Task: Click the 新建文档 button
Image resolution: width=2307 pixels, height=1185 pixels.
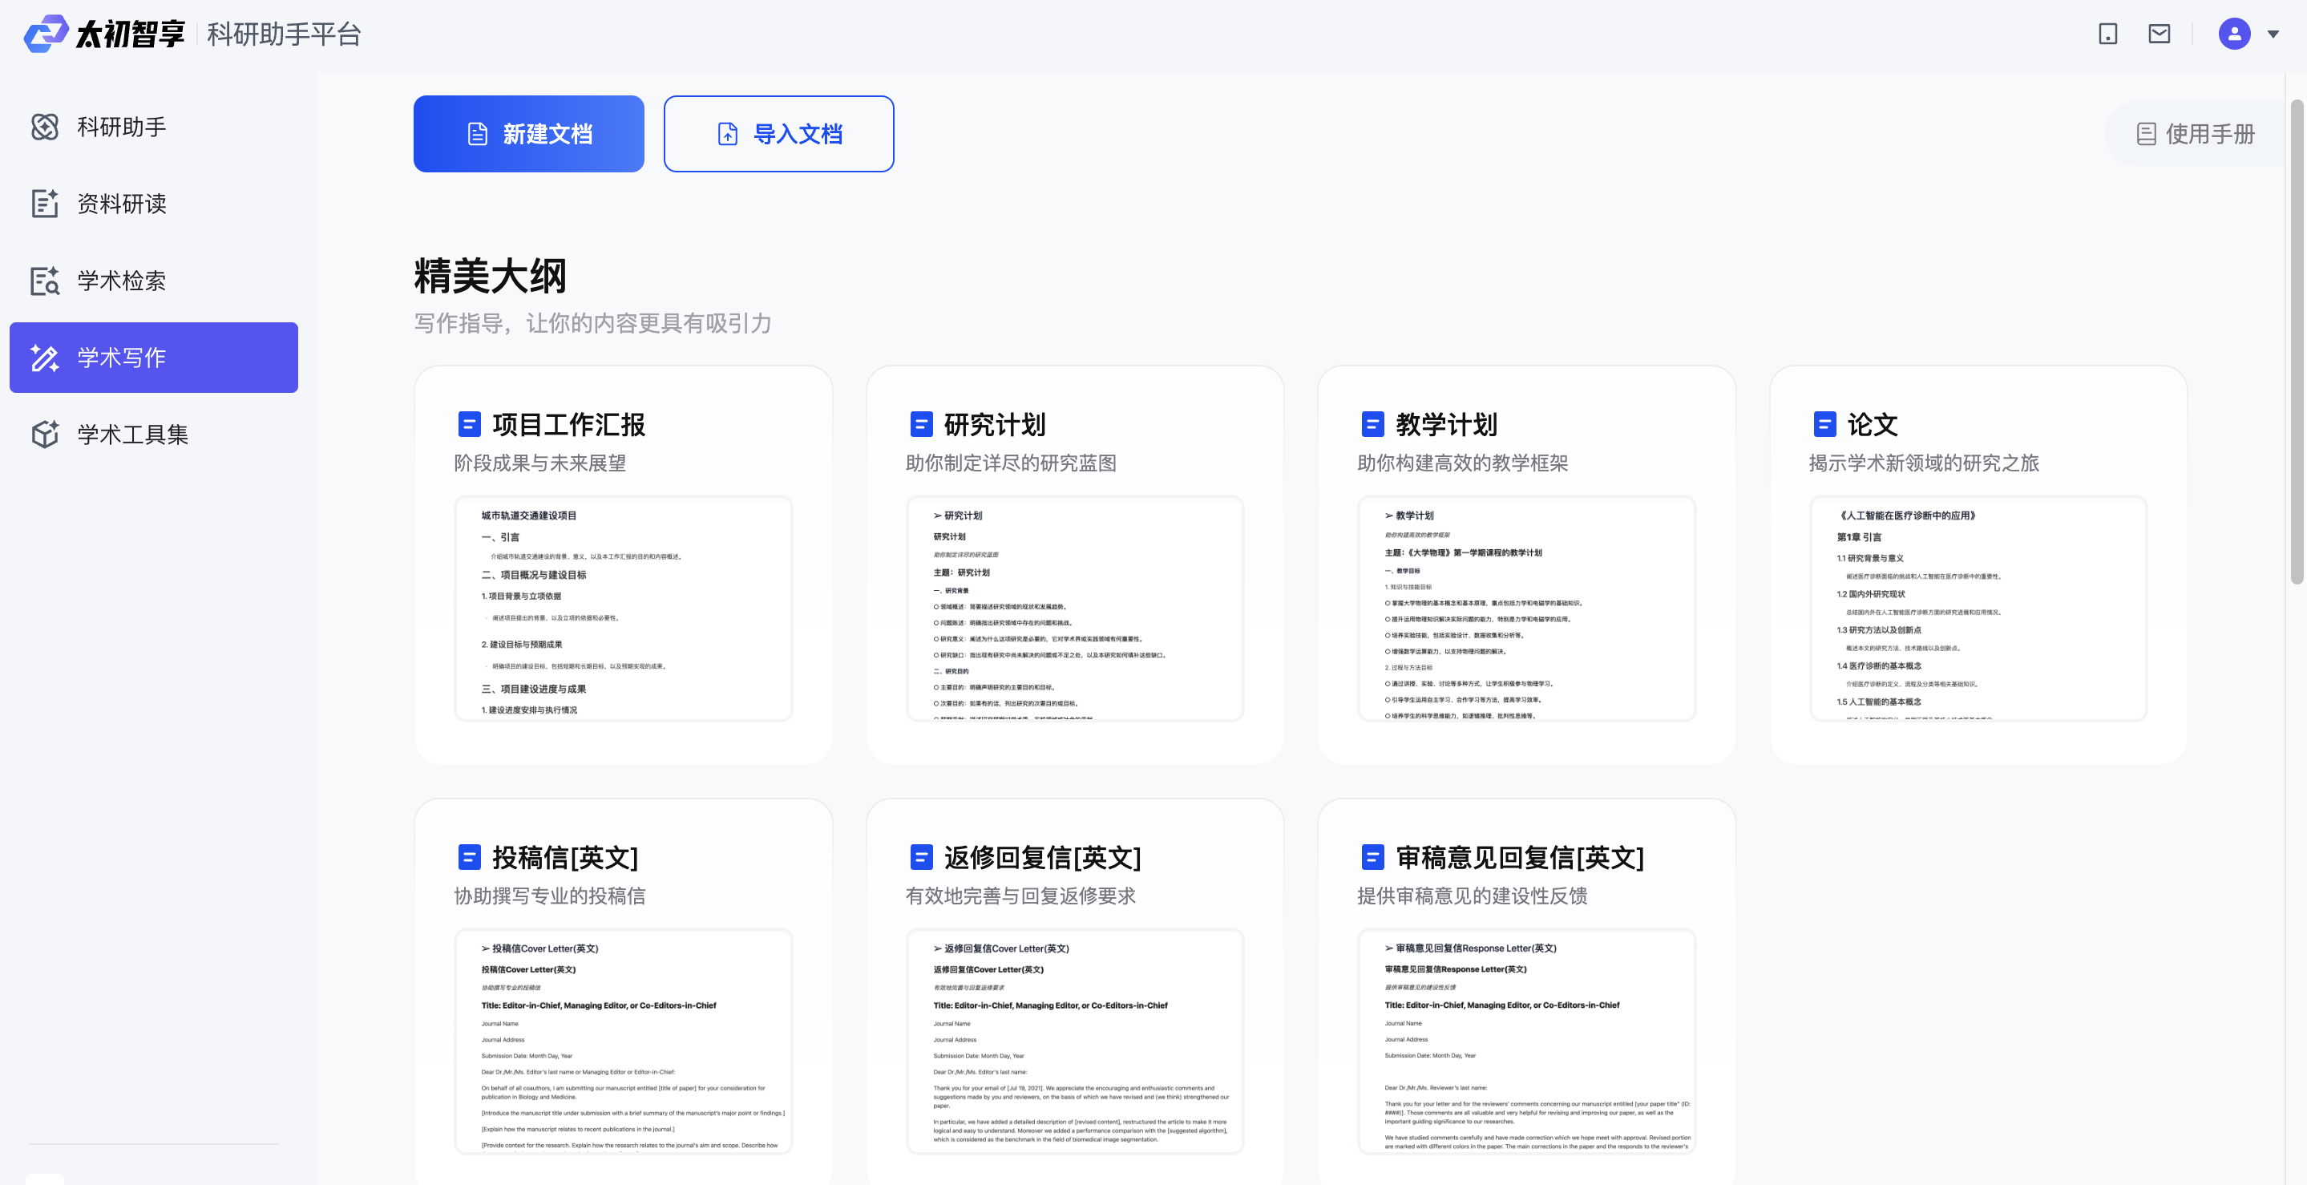Action: point(528,135)
